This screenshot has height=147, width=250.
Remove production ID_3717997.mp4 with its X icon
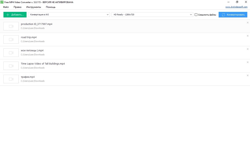(247, 23)
